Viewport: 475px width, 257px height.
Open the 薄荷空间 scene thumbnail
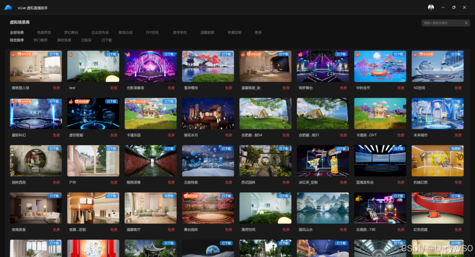(x=265, y=208)
